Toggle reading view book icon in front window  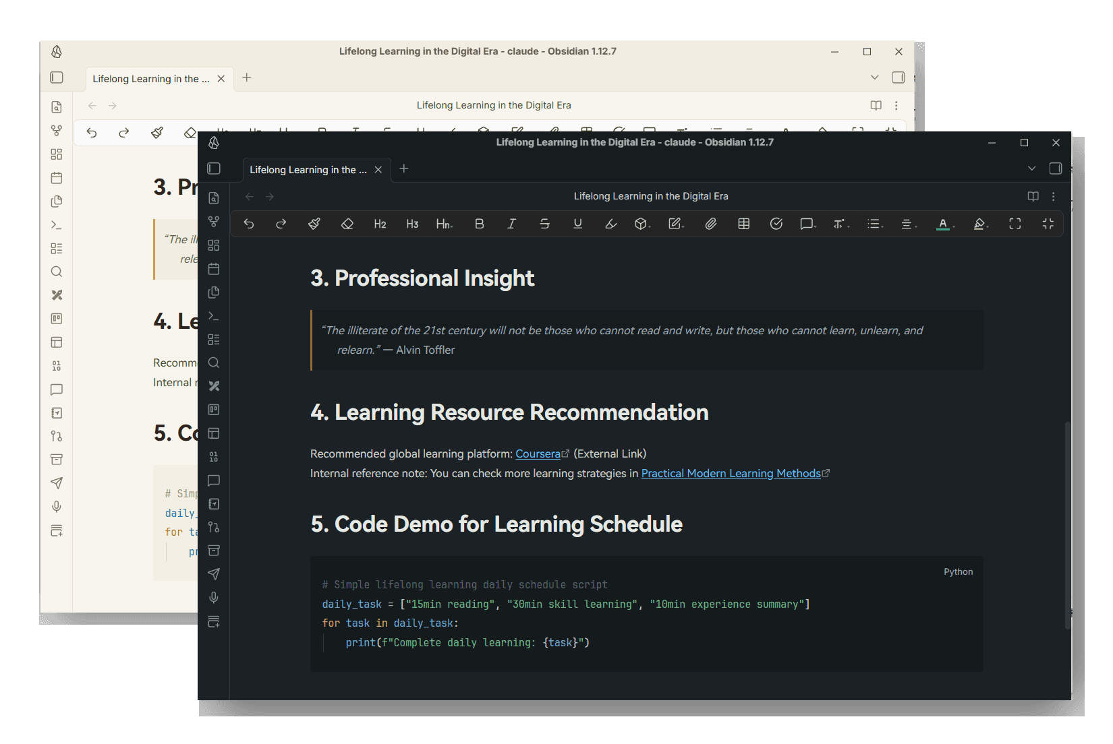(x=1033, y=196)
